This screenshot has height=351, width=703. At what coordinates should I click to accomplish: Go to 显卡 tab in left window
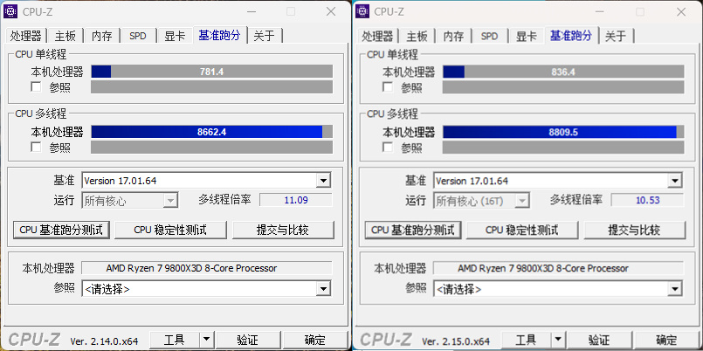click(175, 36)
